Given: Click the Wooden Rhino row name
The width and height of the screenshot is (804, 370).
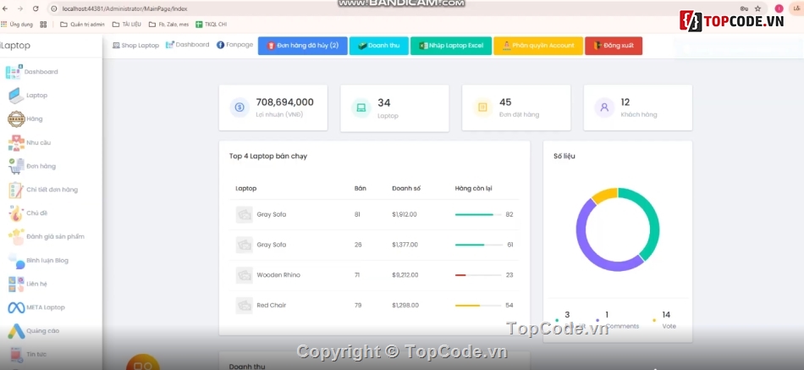Looking at the screenshot, I should coord(278,275).
